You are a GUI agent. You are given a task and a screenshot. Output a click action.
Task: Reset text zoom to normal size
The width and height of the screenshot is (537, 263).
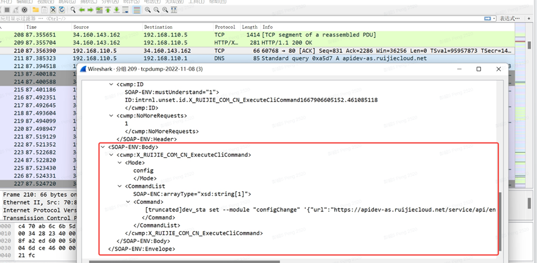pyautogui.click(x=165, y=10)
